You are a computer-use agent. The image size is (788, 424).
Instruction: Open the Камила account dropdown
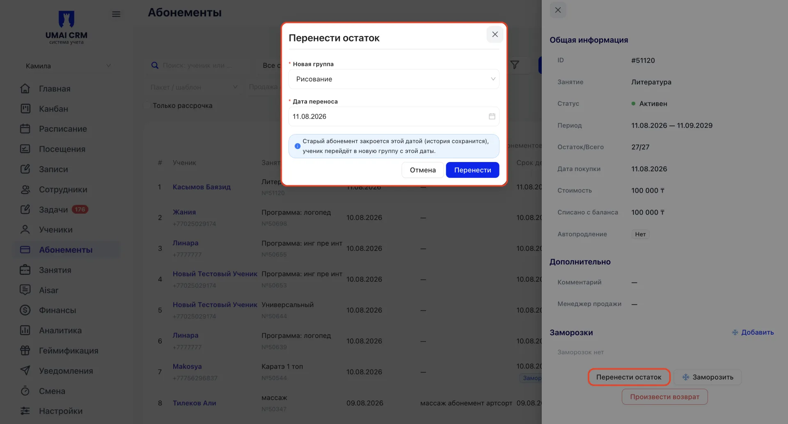(68, 66)
